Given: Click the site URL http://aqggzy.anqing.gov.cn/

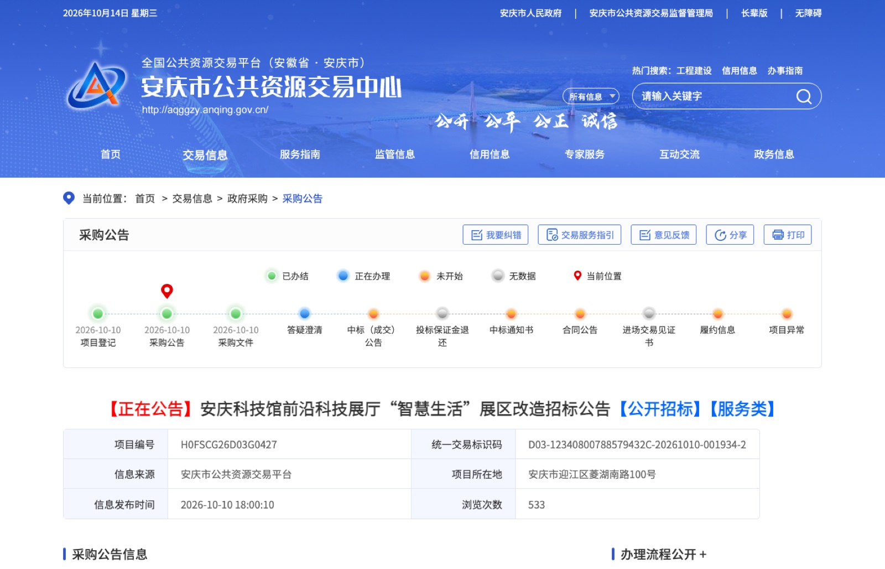Looking at the screenshot, I should point(205,110).
